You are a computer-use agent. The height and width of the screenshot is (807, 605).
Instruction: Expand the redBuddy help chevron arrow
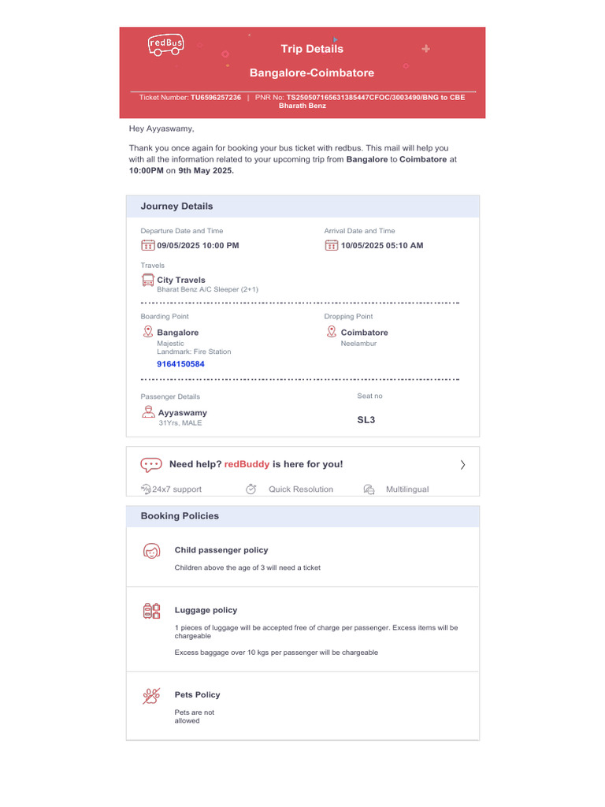coord(462,465)
